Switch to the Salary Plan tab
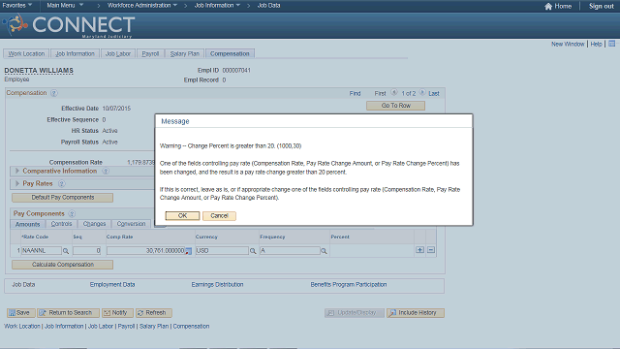This screenshot has height=349, width=620. pyautogui.click(x=185, y=54)
